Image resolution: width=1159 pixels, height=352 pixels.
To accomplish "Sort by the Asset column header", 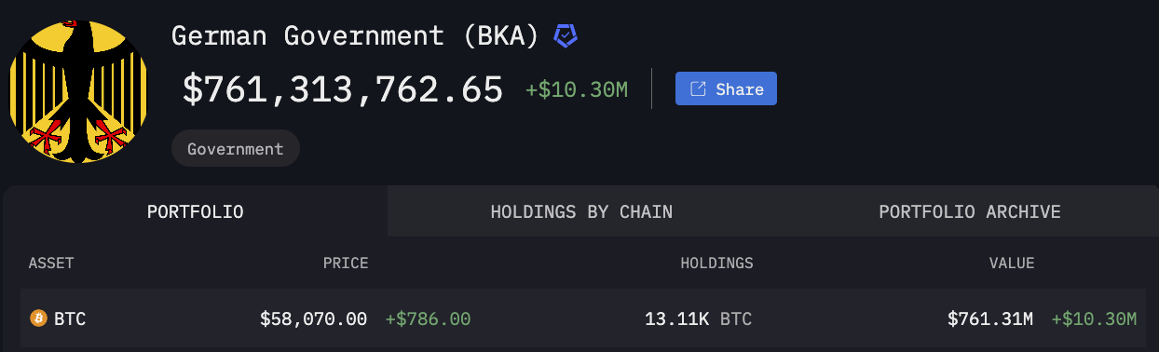I will (x=51, y=264).
